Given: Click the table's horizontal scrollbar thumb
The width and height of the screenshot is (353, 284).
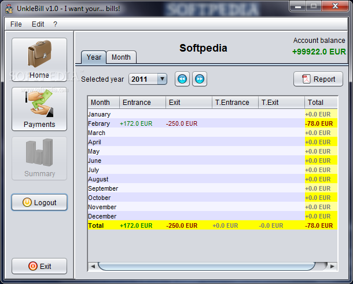Looking at the screenshot, I should point(207,266).
